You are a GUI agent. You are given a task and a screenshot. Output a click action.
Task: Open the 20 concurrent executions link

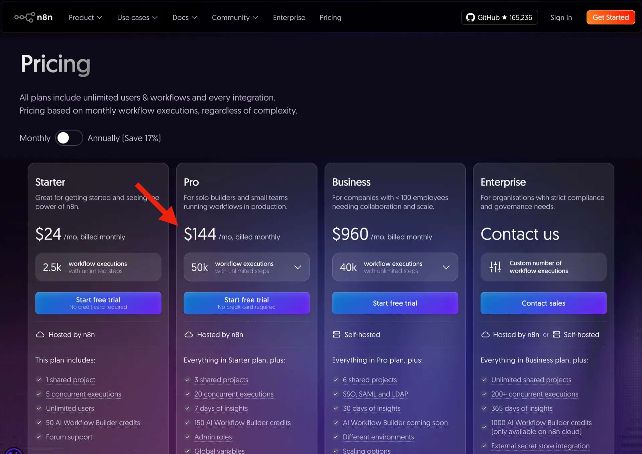tap(234, 394)
